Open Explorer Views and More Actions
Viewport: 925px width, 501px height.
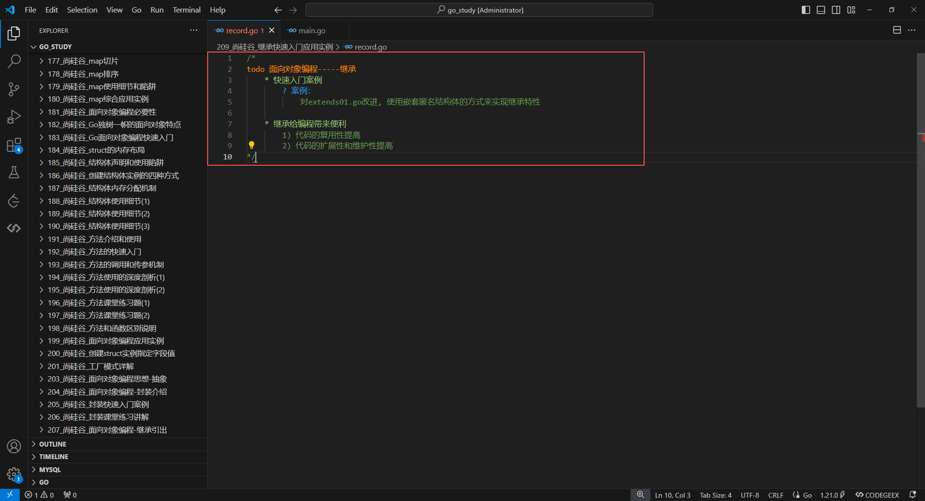[194, 30]
